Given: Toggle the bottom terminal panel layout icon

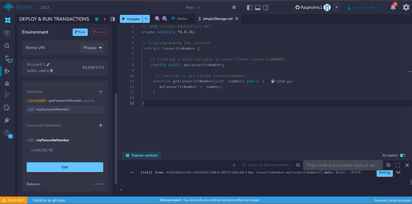Looking at the screenshot, I should (257, 7).
